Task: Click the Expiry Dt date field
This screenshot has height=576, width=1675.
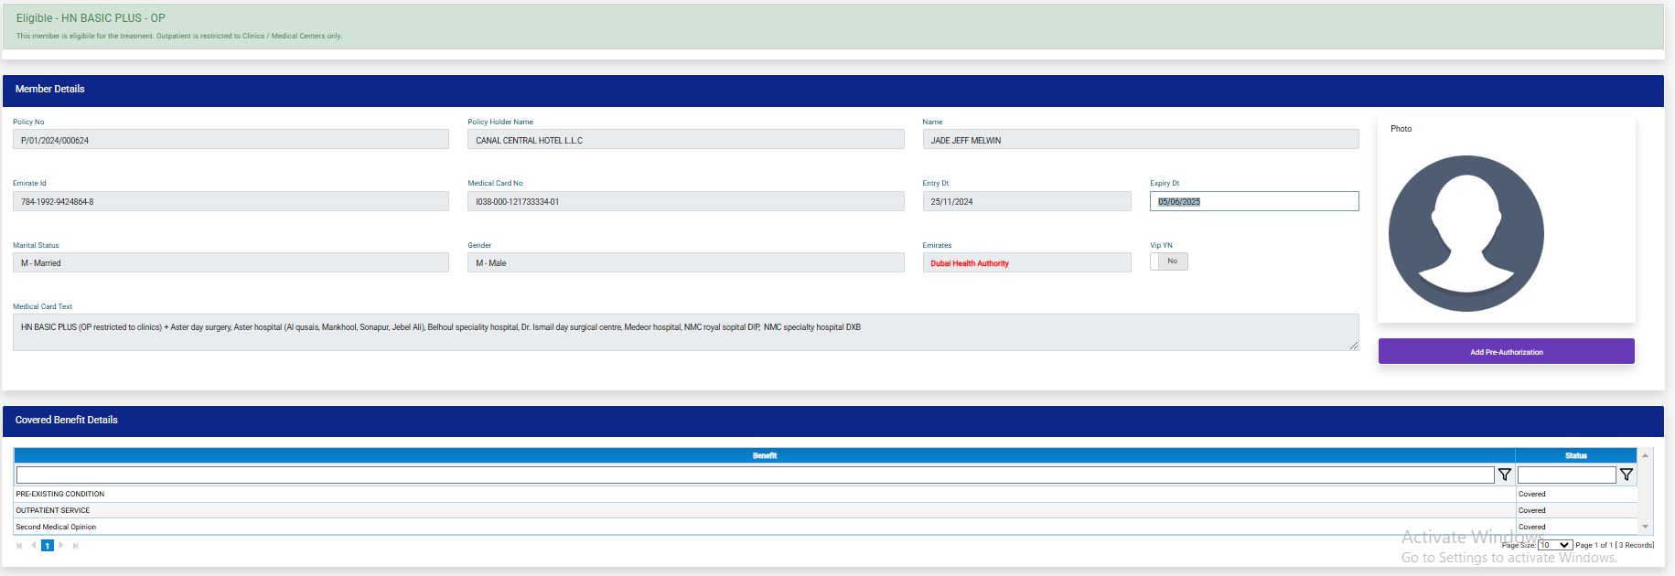Action: coord(1253,201)
